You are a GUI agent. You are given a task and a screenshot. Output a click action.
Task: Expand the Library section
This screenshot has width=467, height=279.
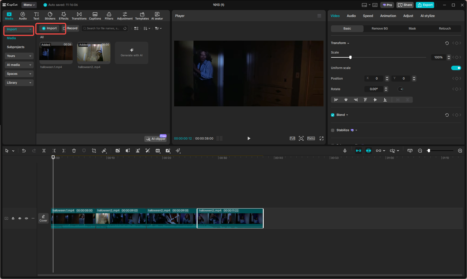(19, 83)
